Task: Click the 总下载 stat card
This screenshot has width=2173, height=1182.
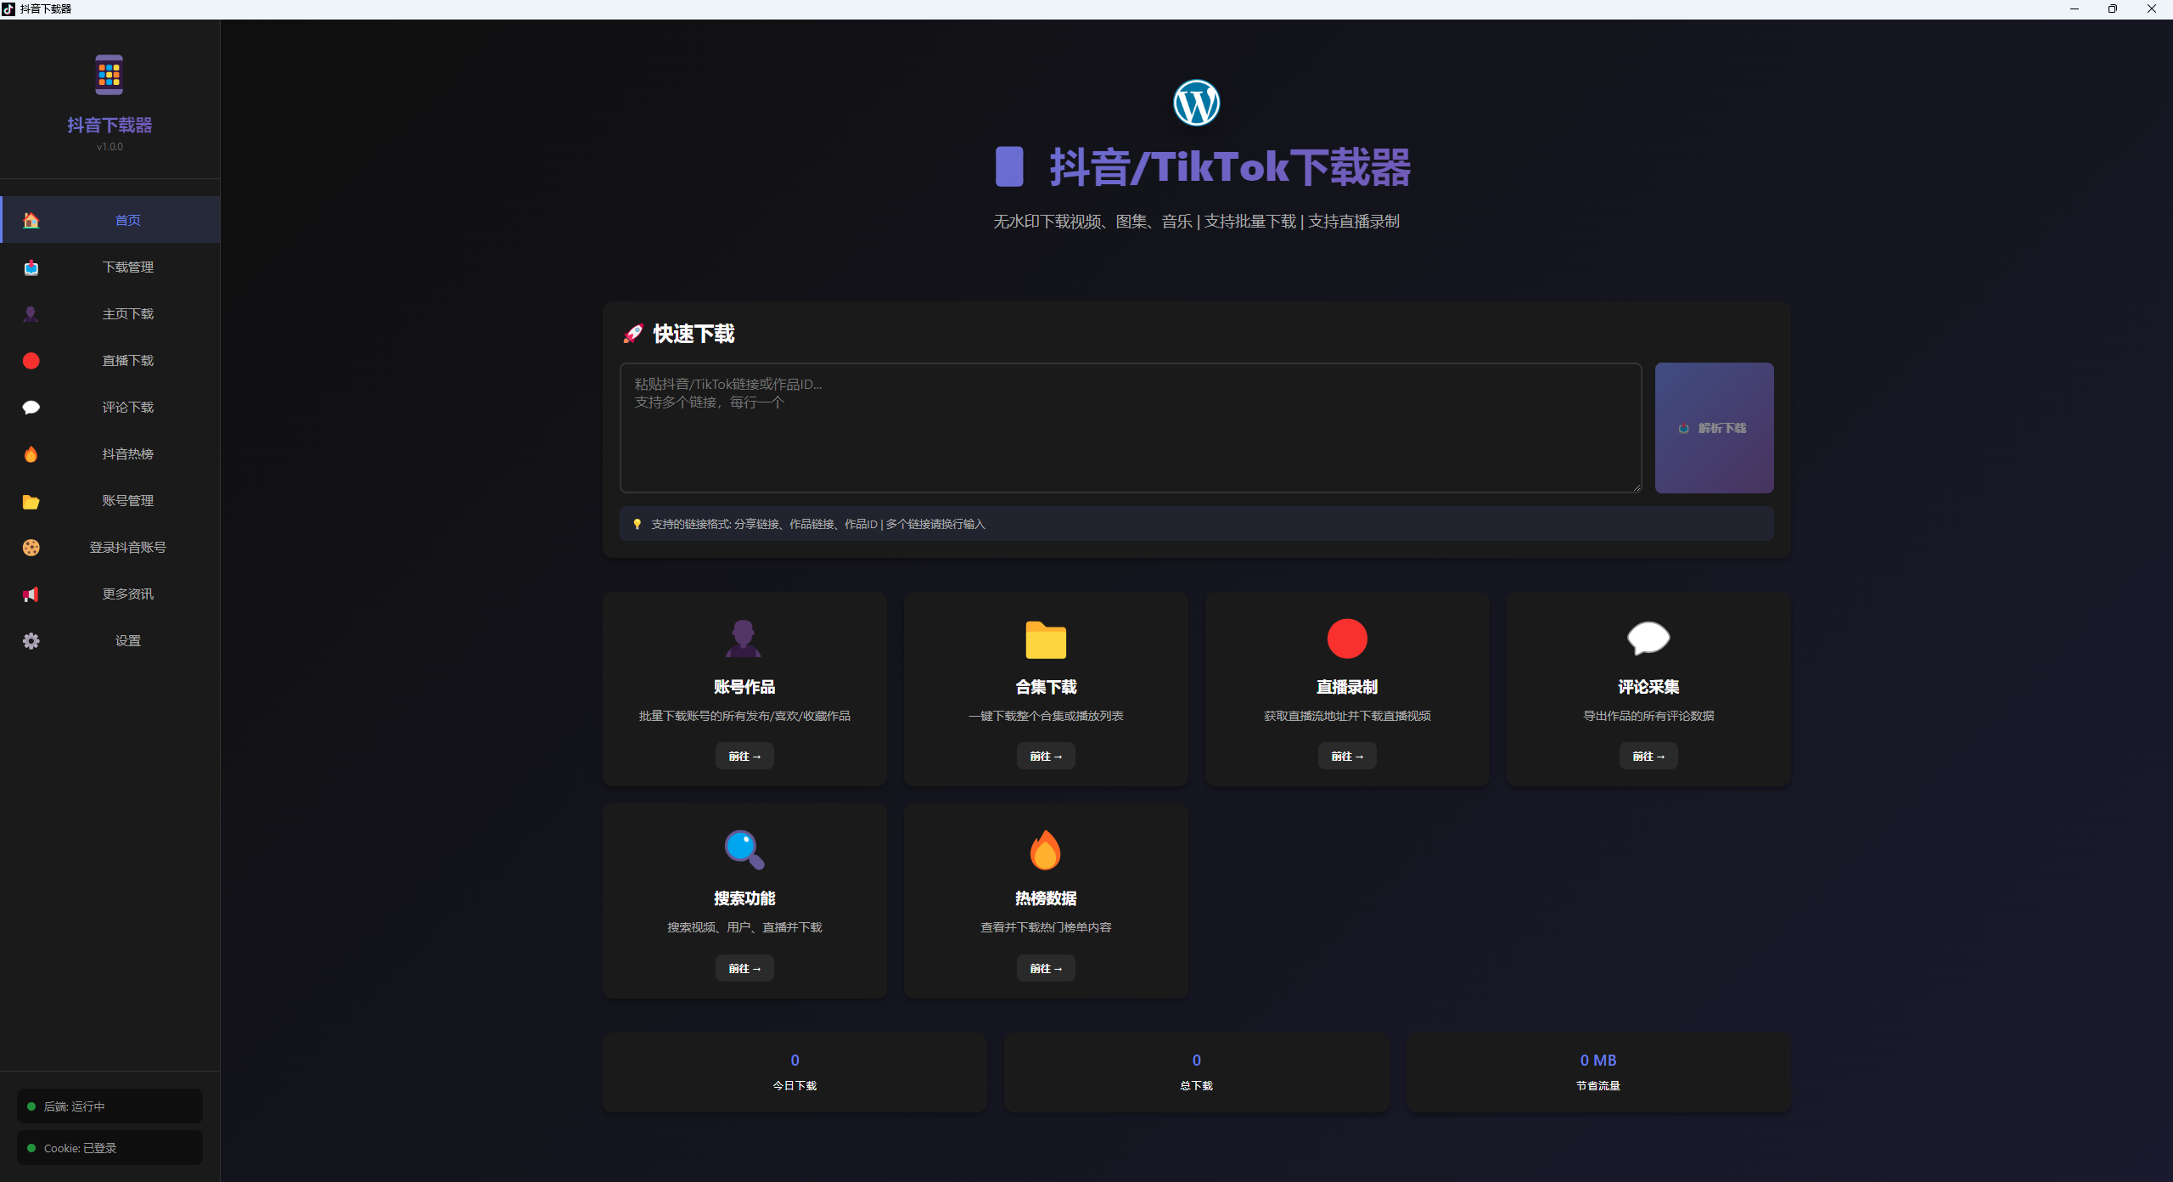Action: (1197, 1072)
